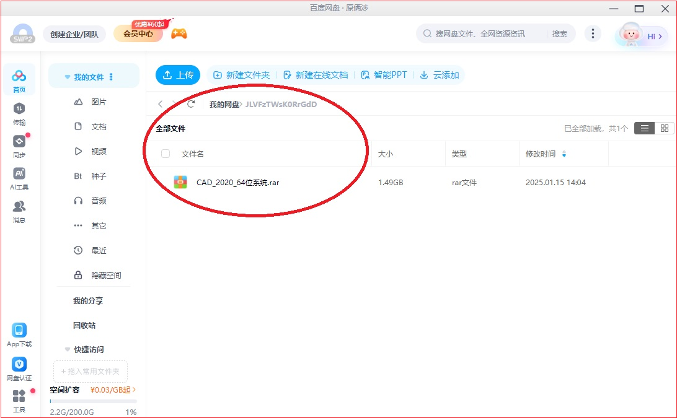Open 回收站 recycle bin

pyautogui.click(x=84, y=325)
